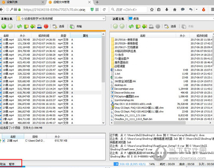Click the bookmark star icon
Image resolution: width=214 pixels, height=168 pixels.
(x=152, y=9)
